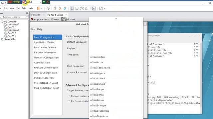Select CentOS 7 in the library

11,27
